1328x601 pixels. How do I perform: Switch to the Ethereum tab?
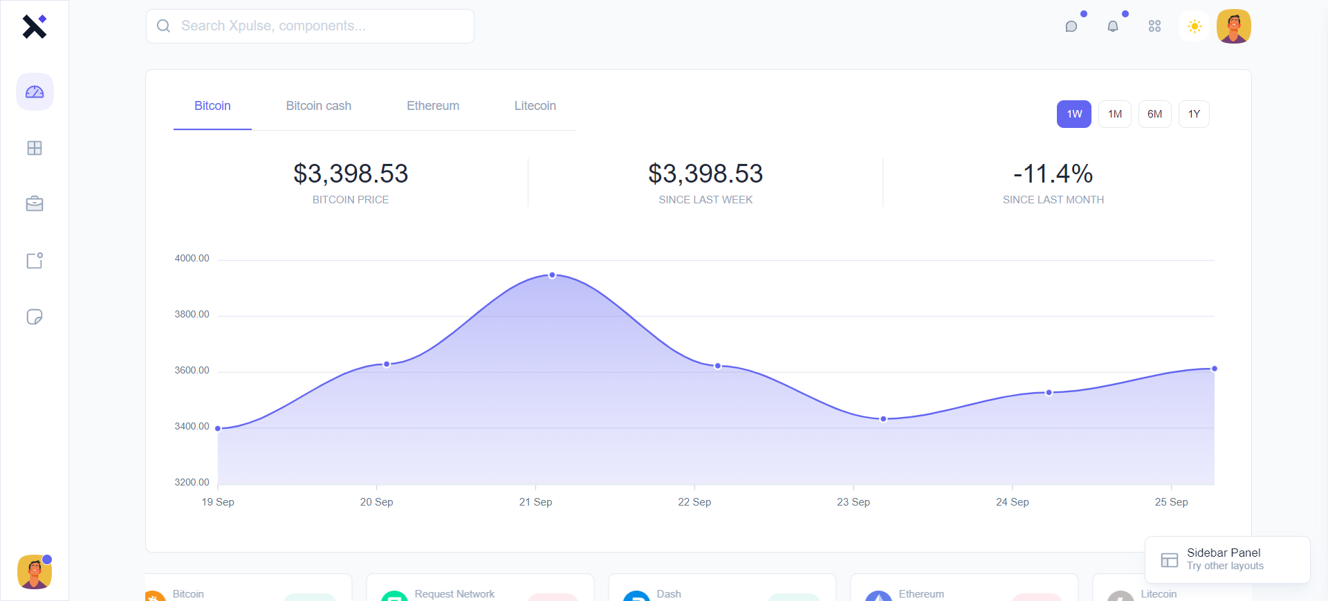[x=432, y=106]
